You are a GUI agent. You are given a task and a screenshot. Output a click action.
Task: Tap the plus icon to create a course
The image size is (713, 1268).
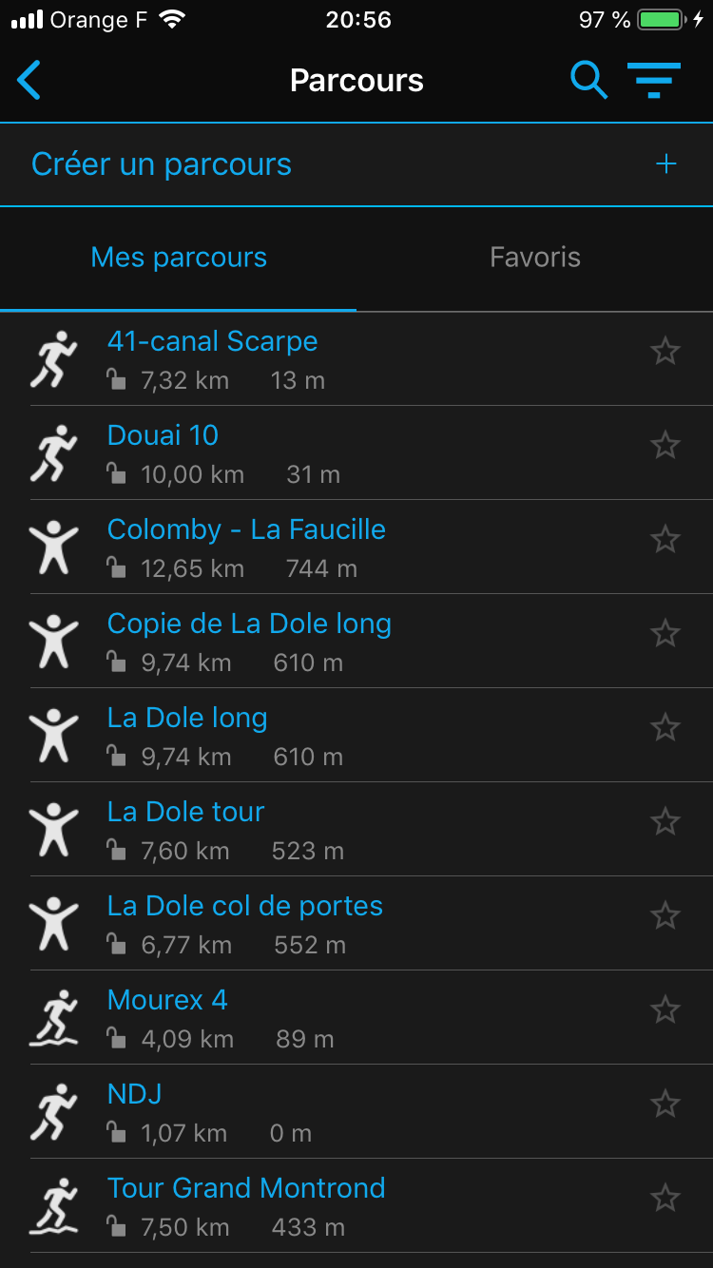666,164
